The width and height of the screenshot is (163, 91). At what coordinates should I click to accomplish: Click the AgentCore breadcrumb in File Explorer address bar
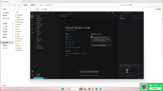[x=49, y=5]
